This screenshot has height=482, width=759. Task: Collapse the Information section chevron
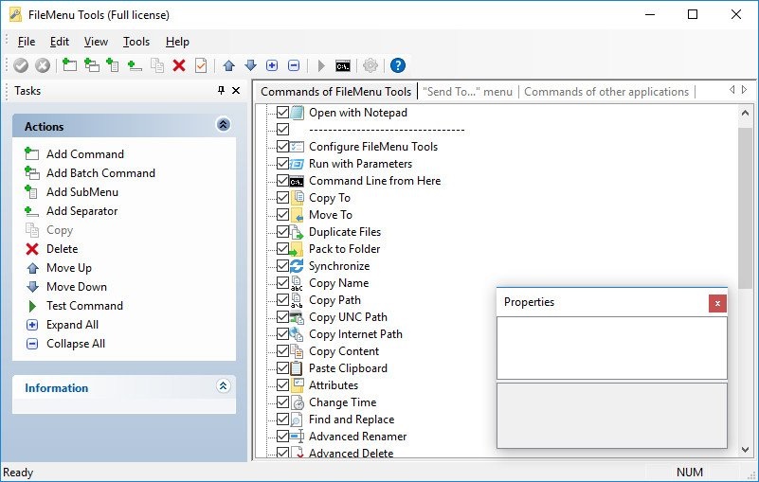pyautogui.click(x=223, y=386)
